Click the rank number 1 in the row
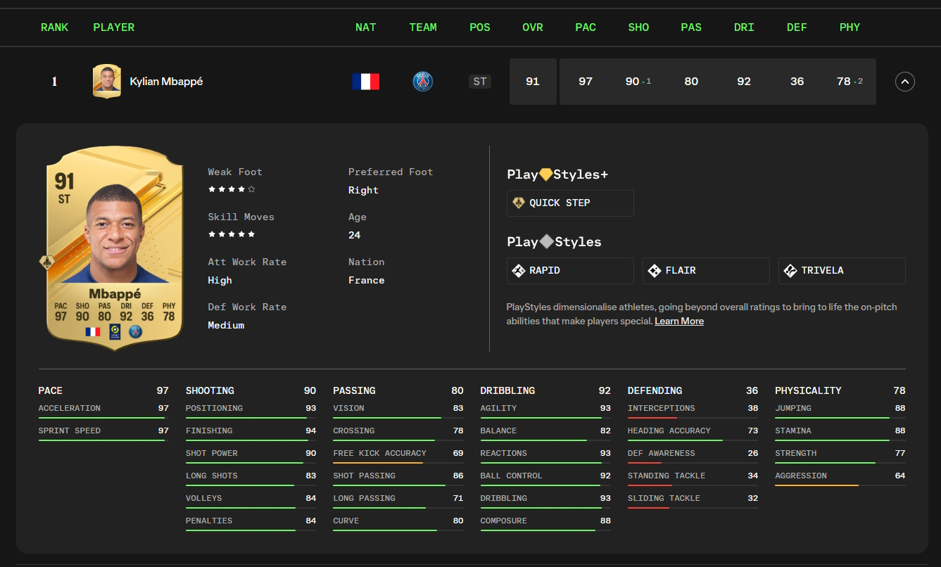941x567 pixels. click(54, 82)
